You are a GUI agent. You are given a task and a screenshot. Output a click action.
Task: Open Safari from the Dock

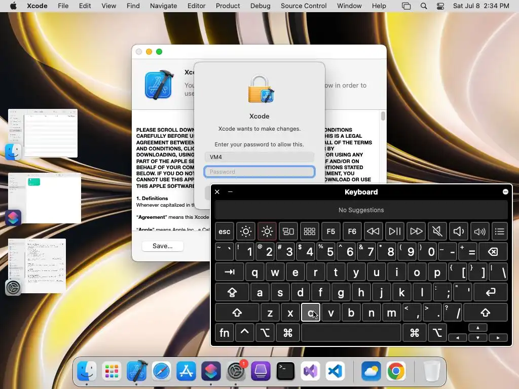click(162, 371)
